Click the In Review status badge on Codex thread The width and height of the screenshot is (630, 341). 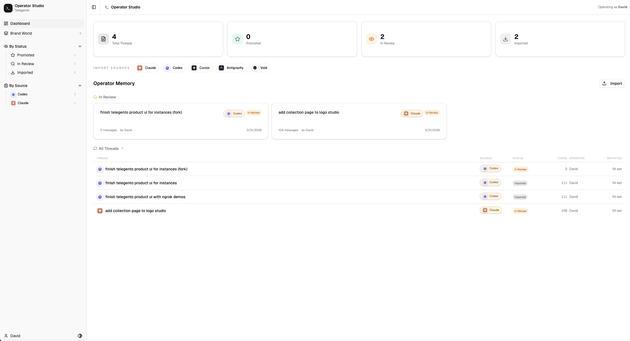(253, 113)
